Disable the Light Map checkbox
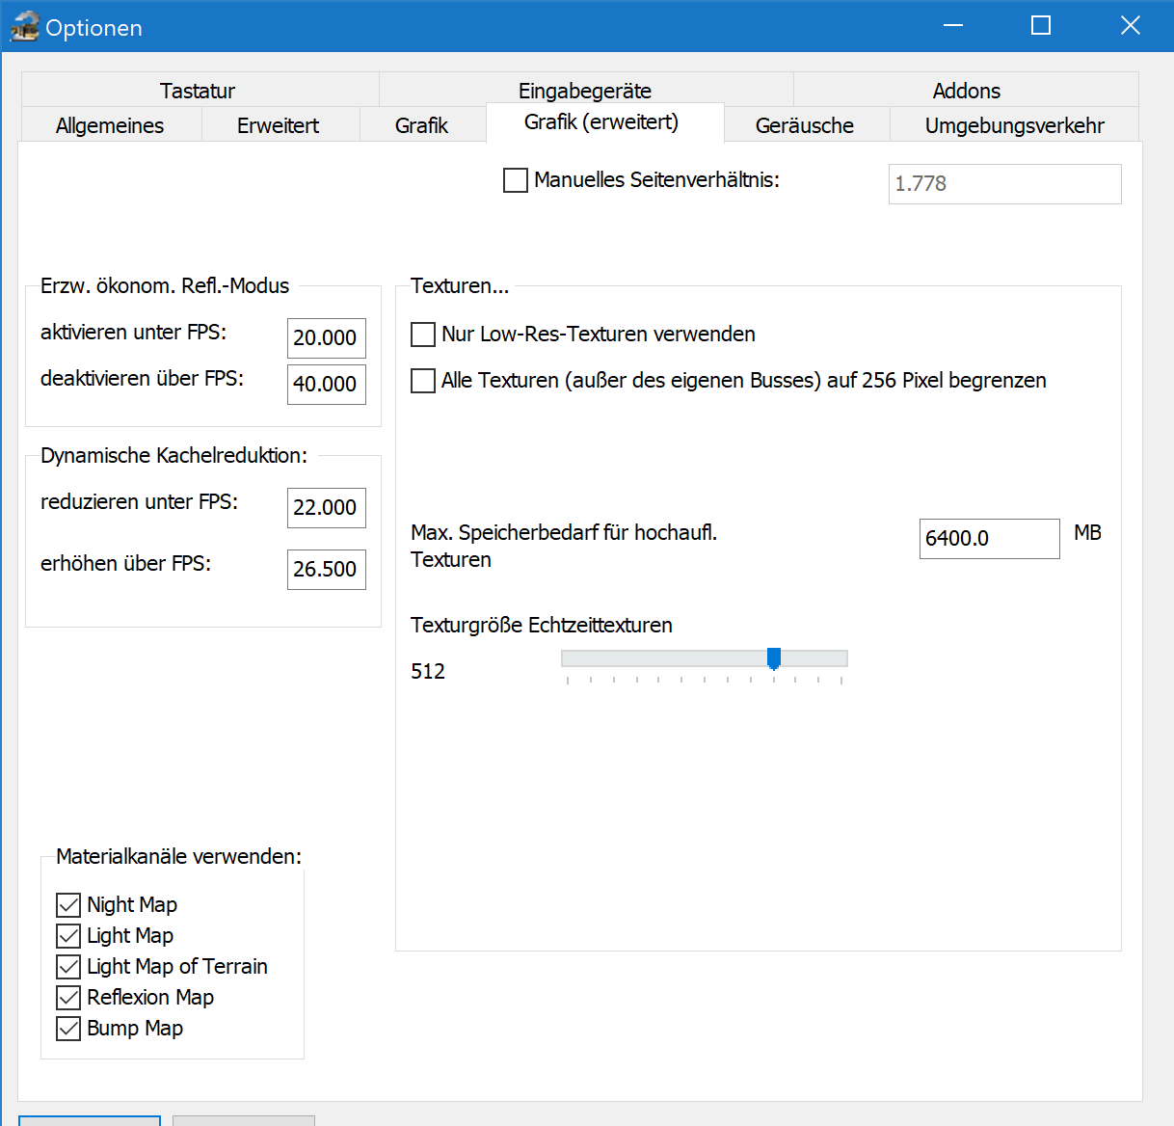 click(x=68, y=936)
